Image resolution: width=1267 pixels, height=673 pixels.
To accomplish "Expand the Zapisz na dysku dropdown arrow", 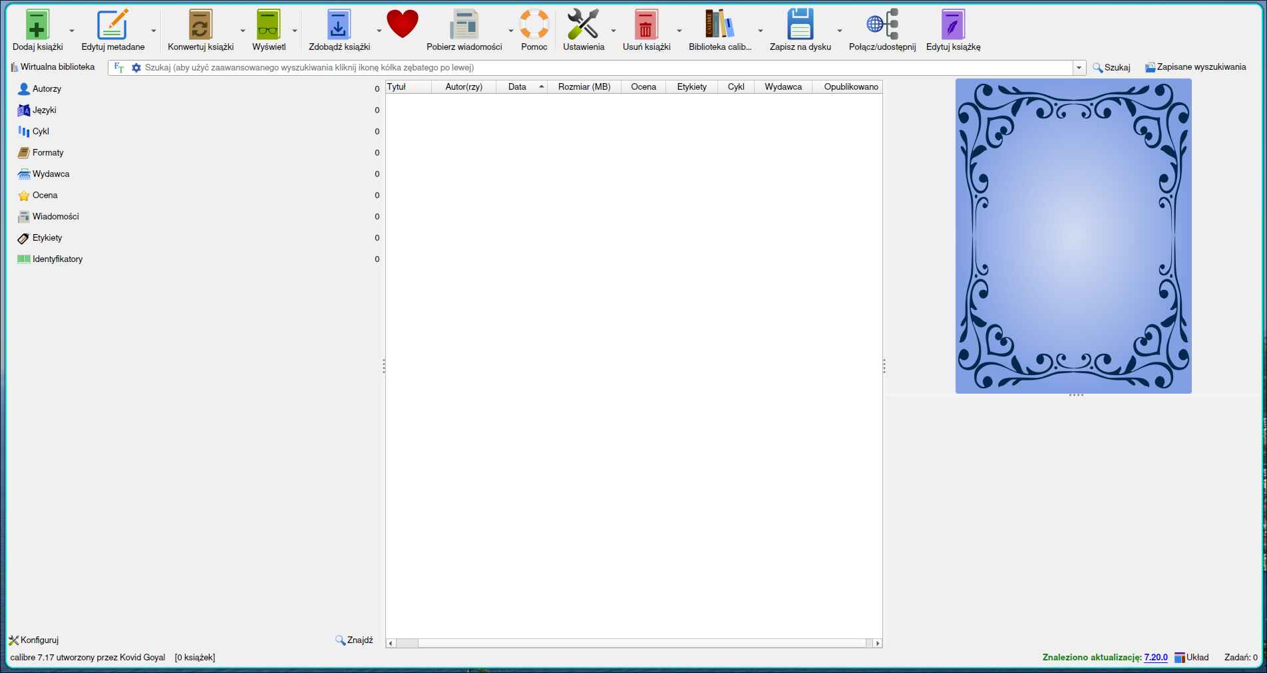I will (839, 31).
